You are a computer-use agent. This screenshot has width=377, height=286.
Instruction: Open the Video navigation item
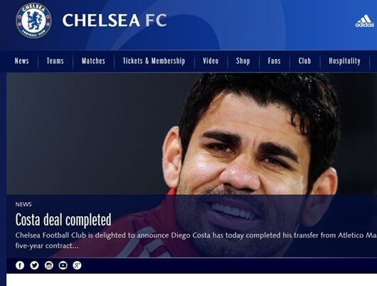coord(211,61)
